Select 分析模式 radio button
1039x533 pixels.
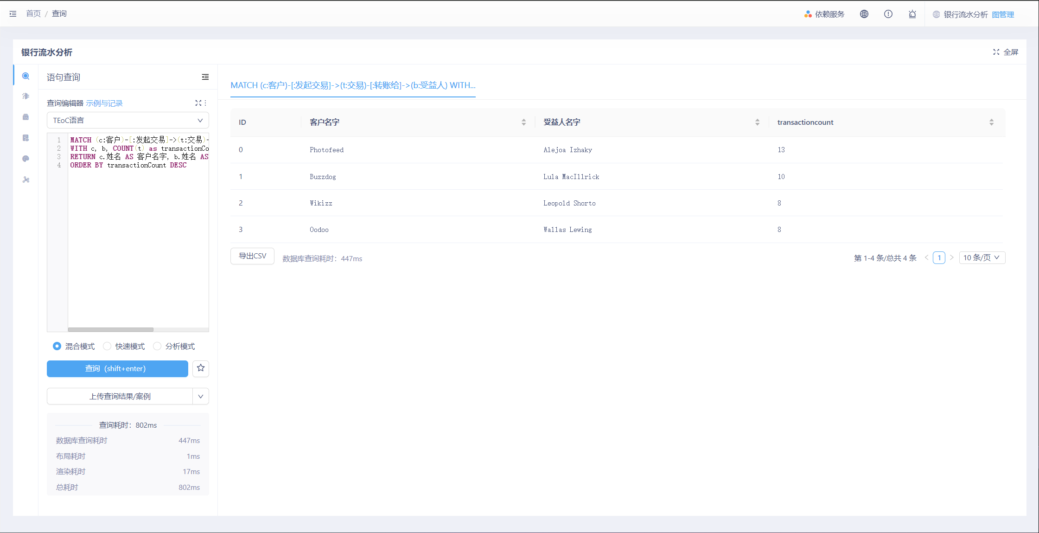tap(157, 346)
